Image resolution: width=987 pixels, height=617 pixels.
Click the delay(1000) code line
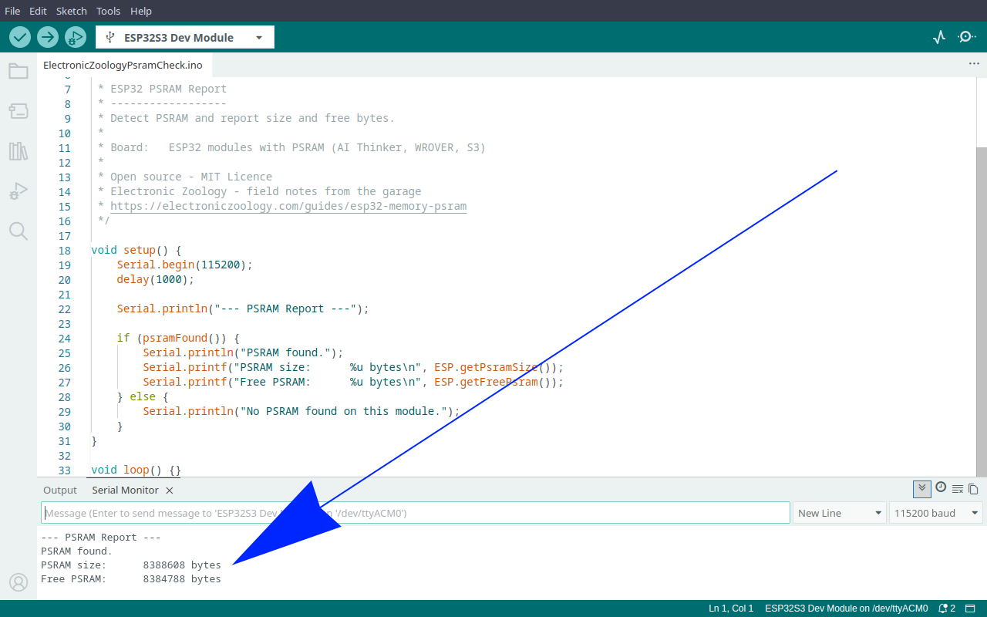[156, 280]
